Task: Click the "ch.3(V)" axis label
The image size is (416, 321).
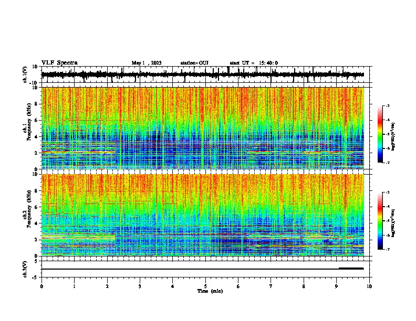Action: [x=25, y=269]
